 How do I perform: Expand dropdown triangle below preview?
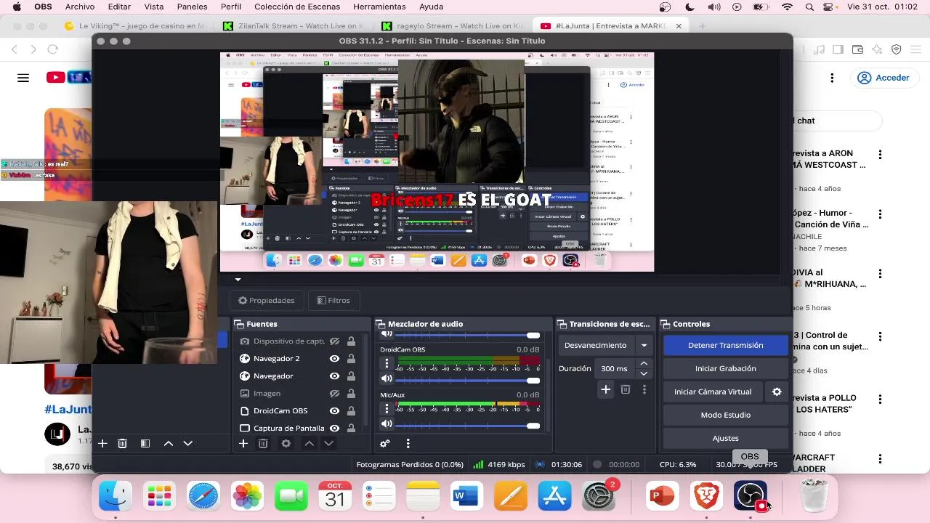pos(238,279)
